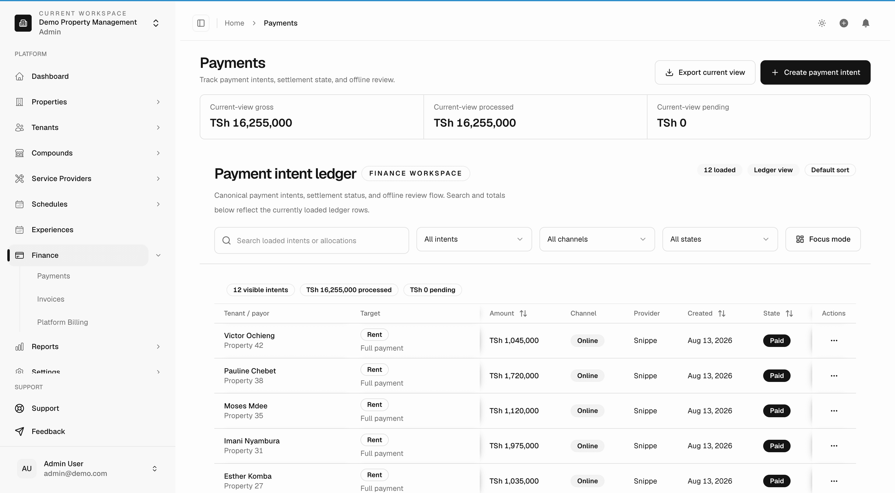
Task: Open row actions for Esther Komba
Action: coord(834,481)
